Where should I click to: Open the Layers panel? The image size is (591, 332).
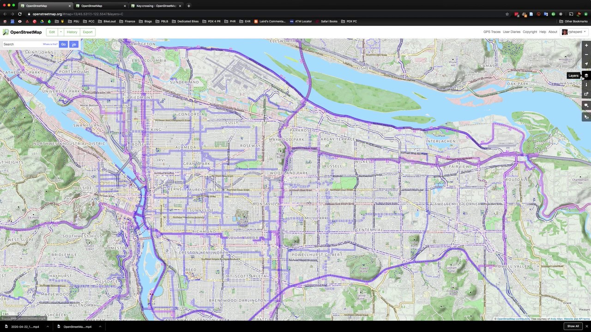(x=586, y=76)
